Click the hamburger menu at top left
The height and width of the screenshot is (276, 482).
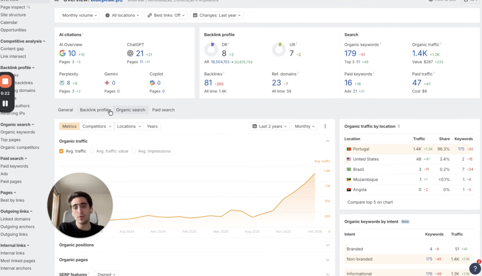coord(56,1)
